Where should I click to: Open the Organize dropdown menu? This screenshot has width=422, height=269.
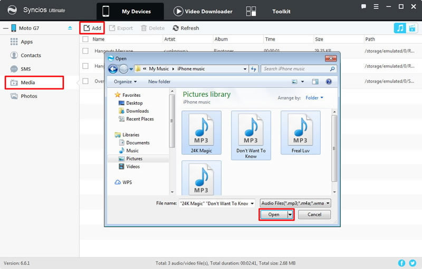pos(125,82)
